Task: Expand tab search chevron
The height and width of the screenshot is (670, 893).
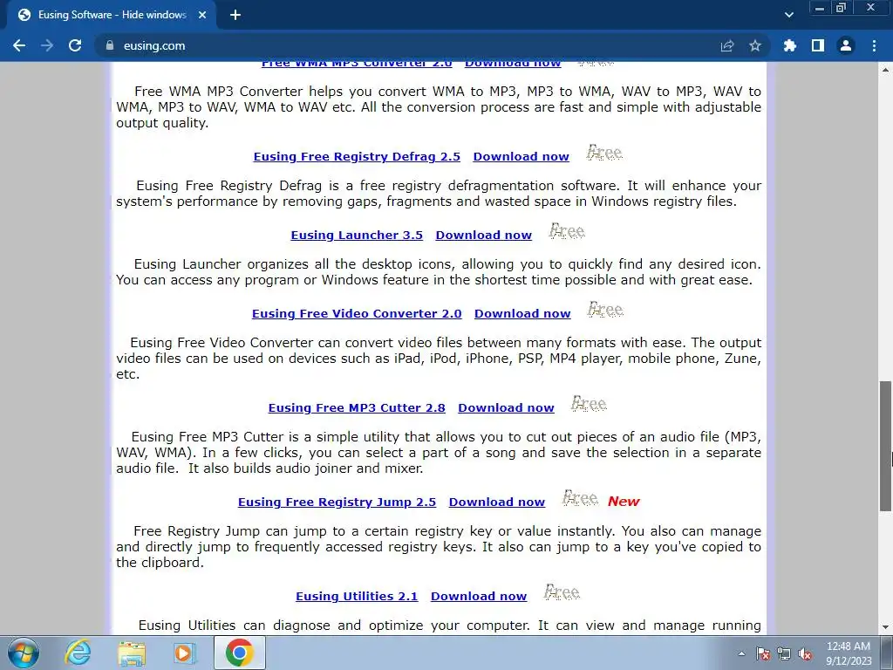Action: coord(788,15)
